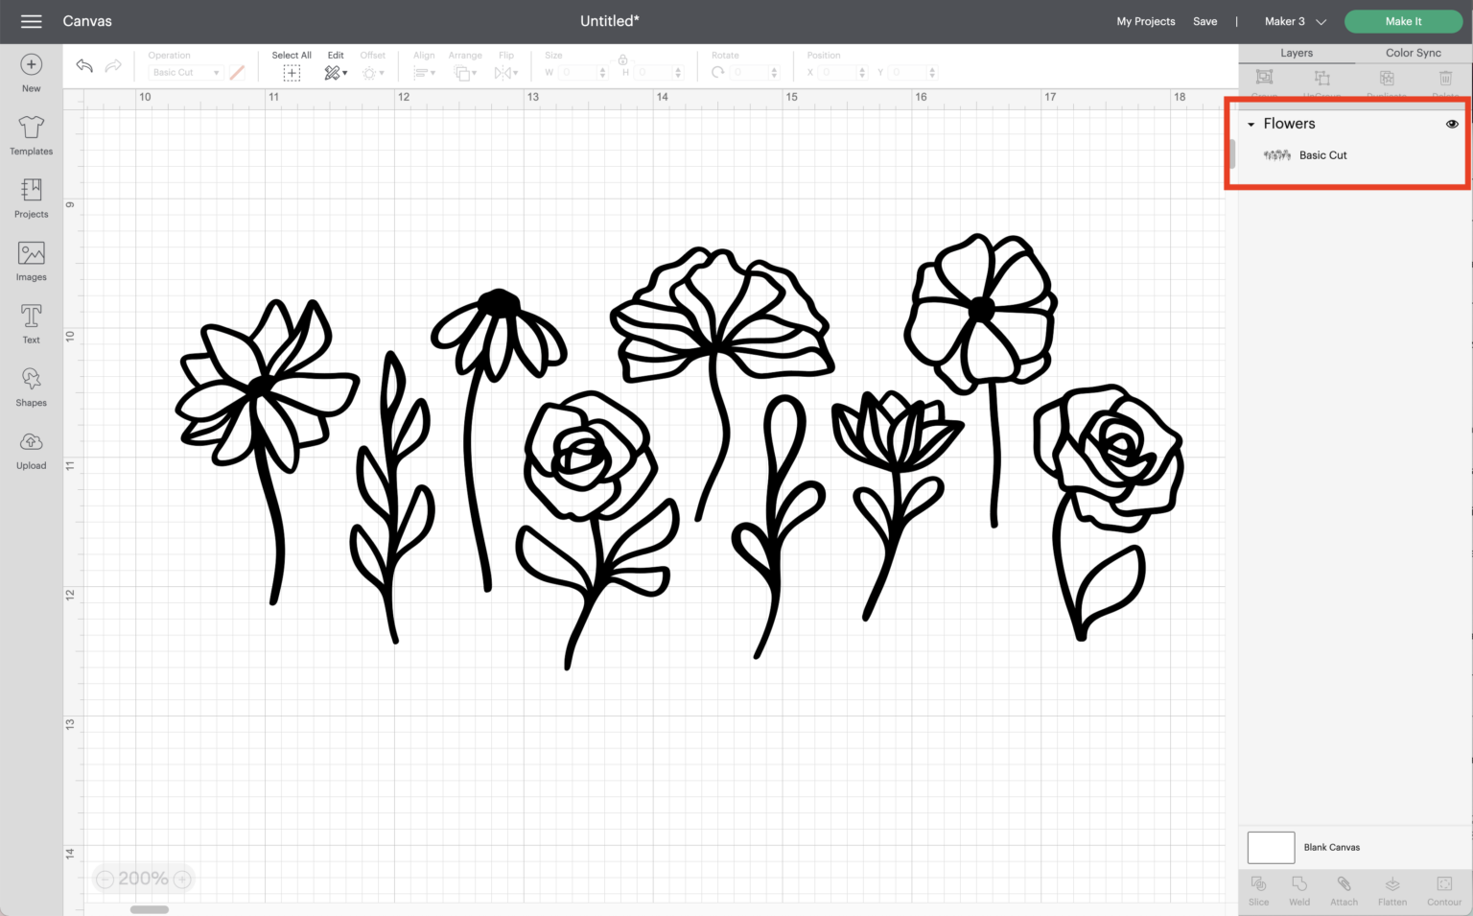
Task: Toggle visibility of the Flowers layer
Action: click(1452, 124)
